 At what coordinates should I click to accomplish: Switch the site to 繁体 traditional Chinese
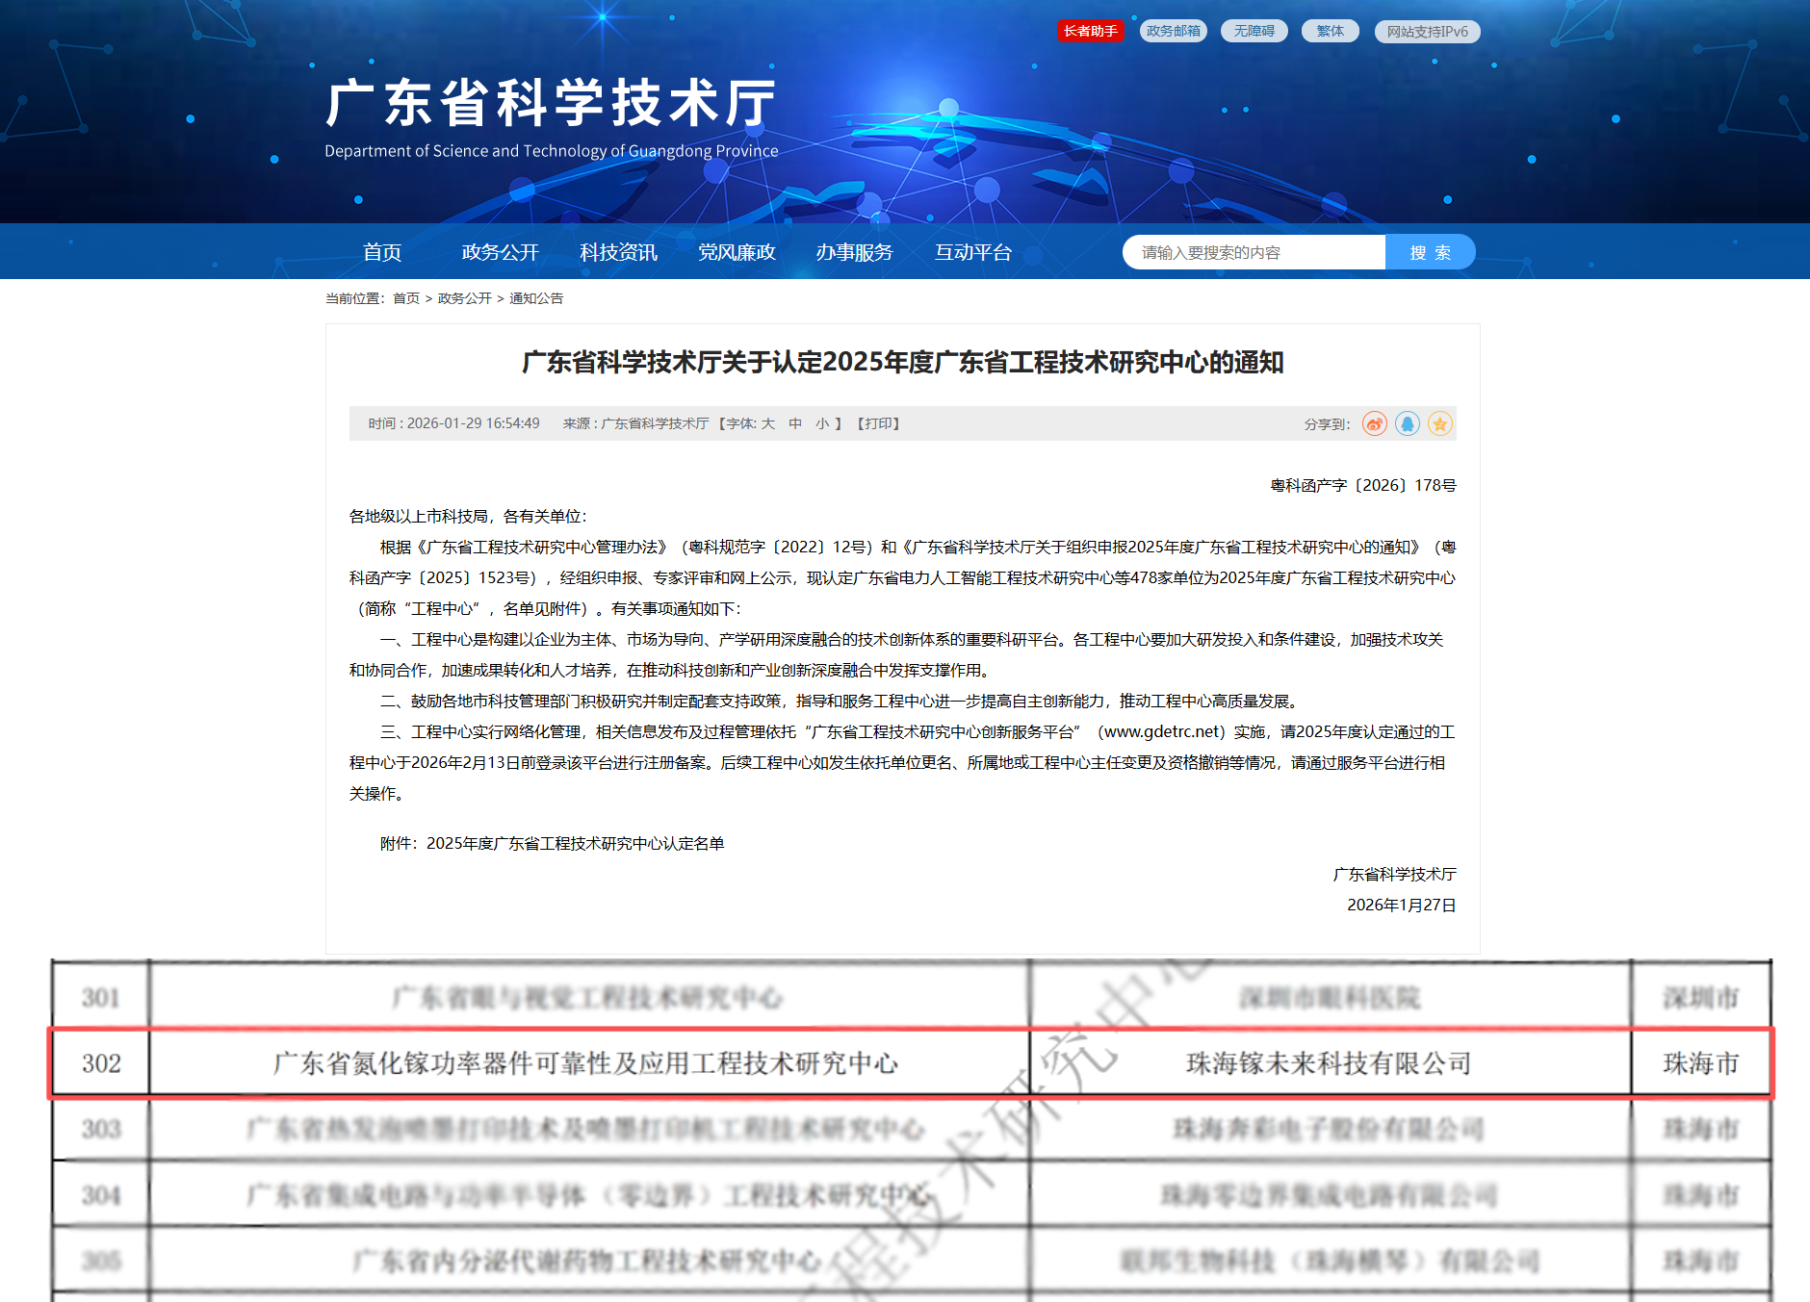(1330, 31)
